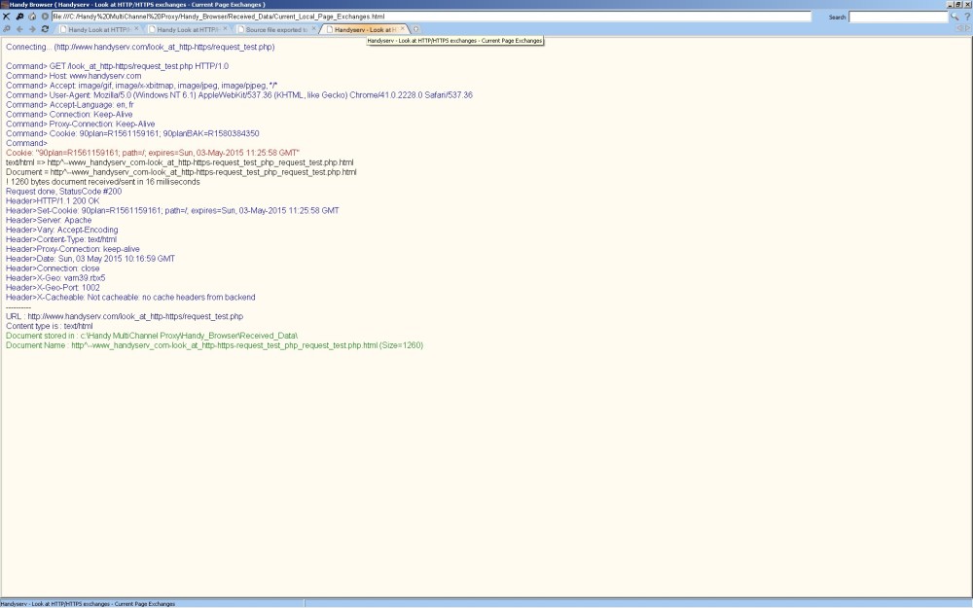973x608 pixels.
Task: Select the Header>Set-Cookie line
Action: pos(172,211)
